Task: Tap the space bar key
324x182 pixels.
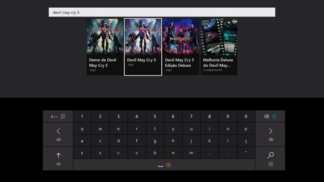Action: coord(164,165)
